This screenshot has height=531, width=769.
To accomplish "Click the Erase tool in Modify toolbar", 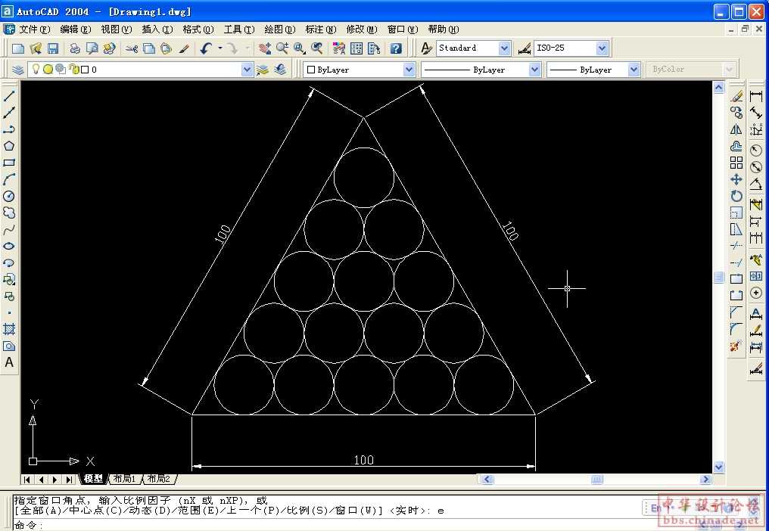I will (x=736, y=96).
